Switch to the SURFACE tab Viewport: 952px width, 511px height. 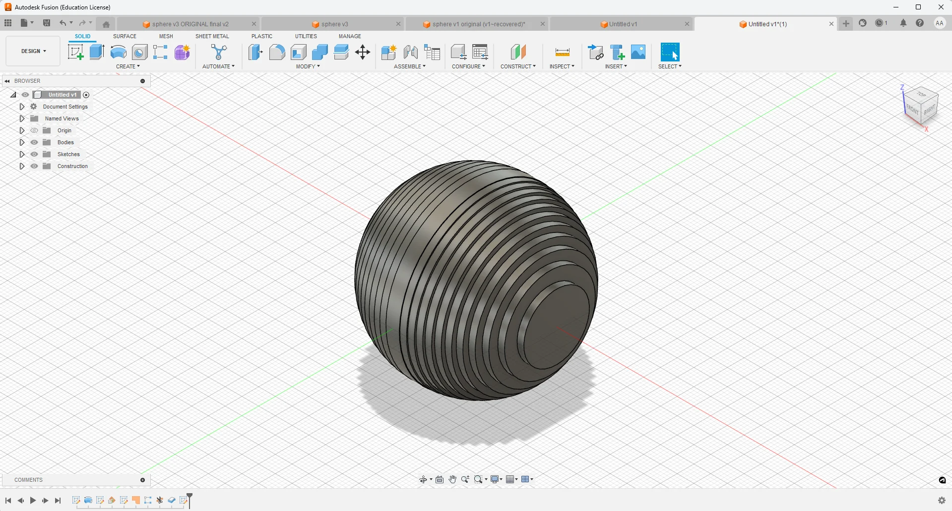pyautogui.click(x=125, y=36)
